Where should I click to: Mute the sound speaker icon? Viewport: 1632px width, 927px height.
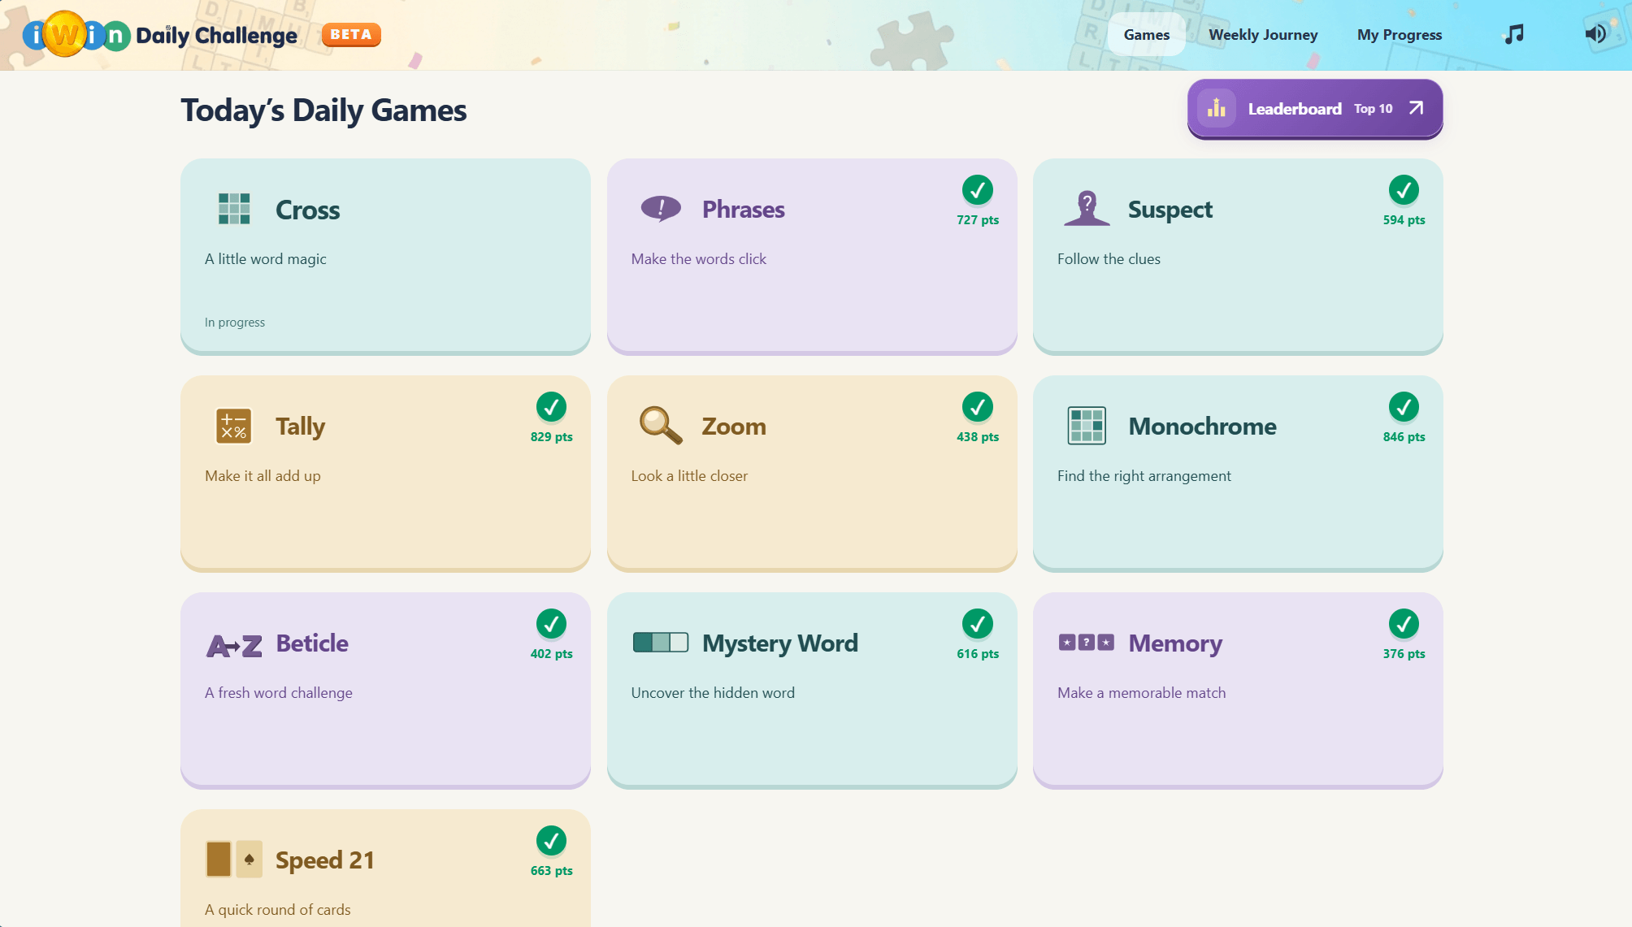click(1595, 34)
